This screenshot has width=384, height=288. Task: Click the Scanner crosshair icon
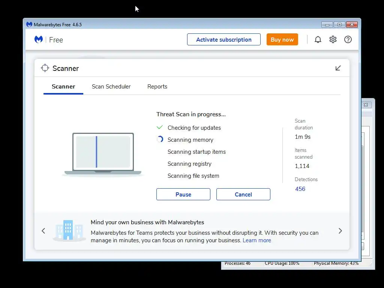[x=45, y=68]
